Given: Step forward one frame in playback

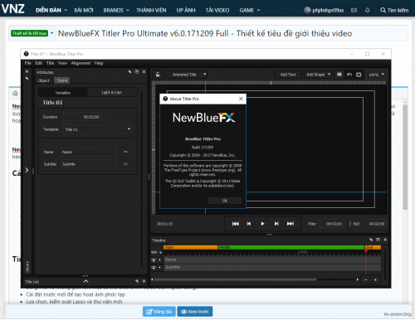Looking at the screenshot, I should [276, 224].
